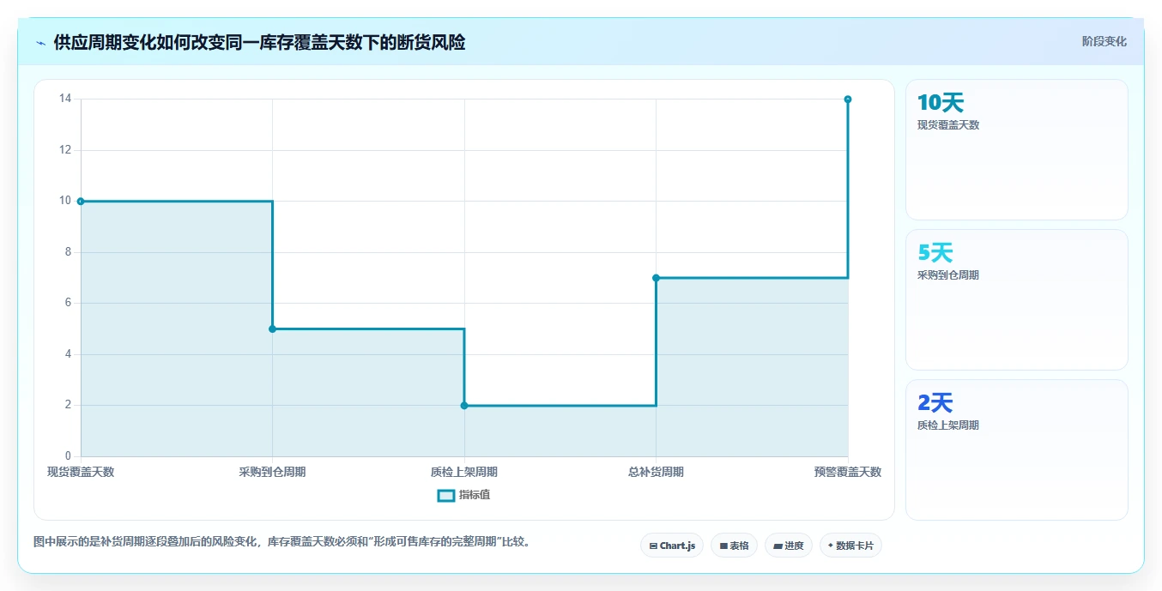This screenshot has width=1162, height=591.
Task: Click the y-axis label 4
Action: (68, 354)
